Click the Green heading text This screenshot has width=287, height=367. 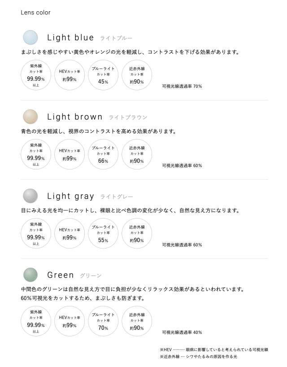61,275
